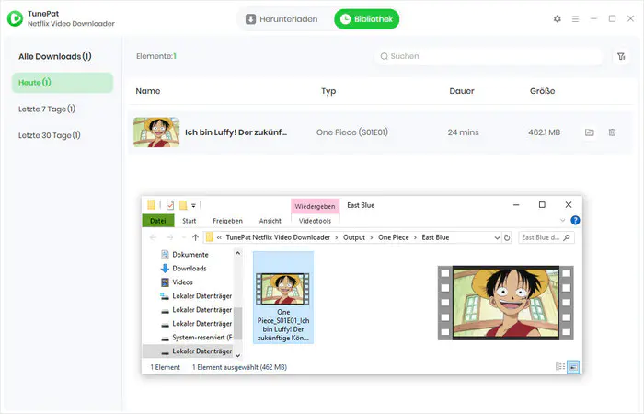Switch to large thumbnails view icon
This screenshot has height=414, width=644.
(573, 366)
